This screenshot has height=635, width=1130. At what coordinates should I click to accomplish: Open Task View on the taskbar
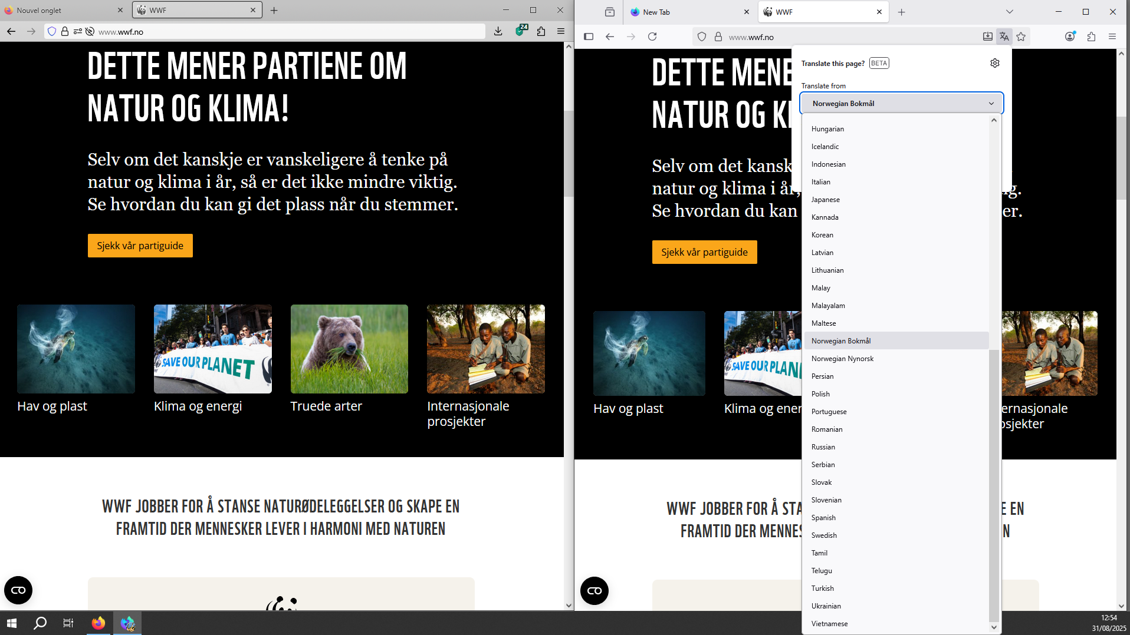(x=68, y=623)
